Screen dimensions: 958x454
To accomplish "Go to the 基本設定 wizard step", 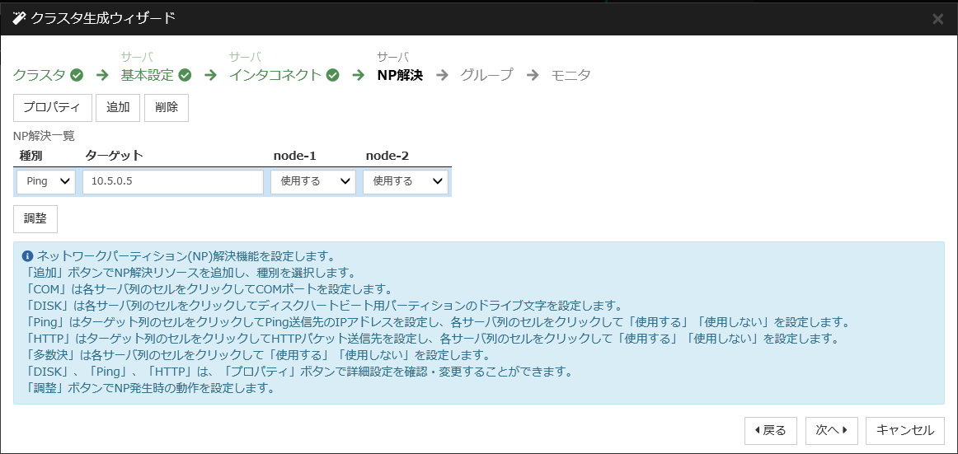I will pos(148,75).
